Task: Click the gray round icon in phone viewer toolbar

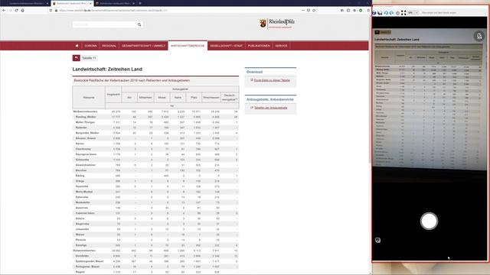Action: (397, 13)
